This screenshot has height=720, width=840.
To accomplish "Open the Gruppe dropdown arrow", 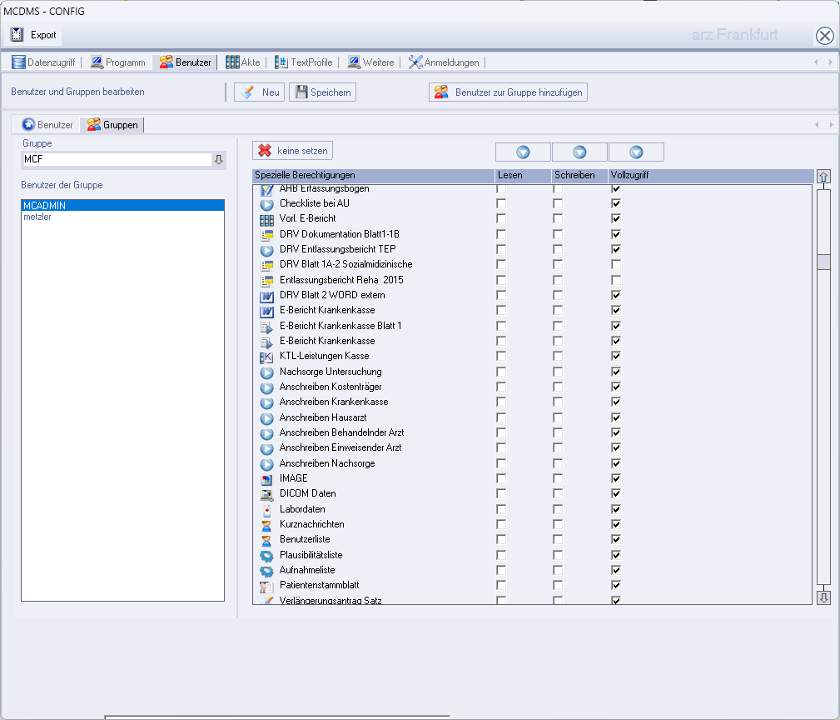I will point(219,159).
